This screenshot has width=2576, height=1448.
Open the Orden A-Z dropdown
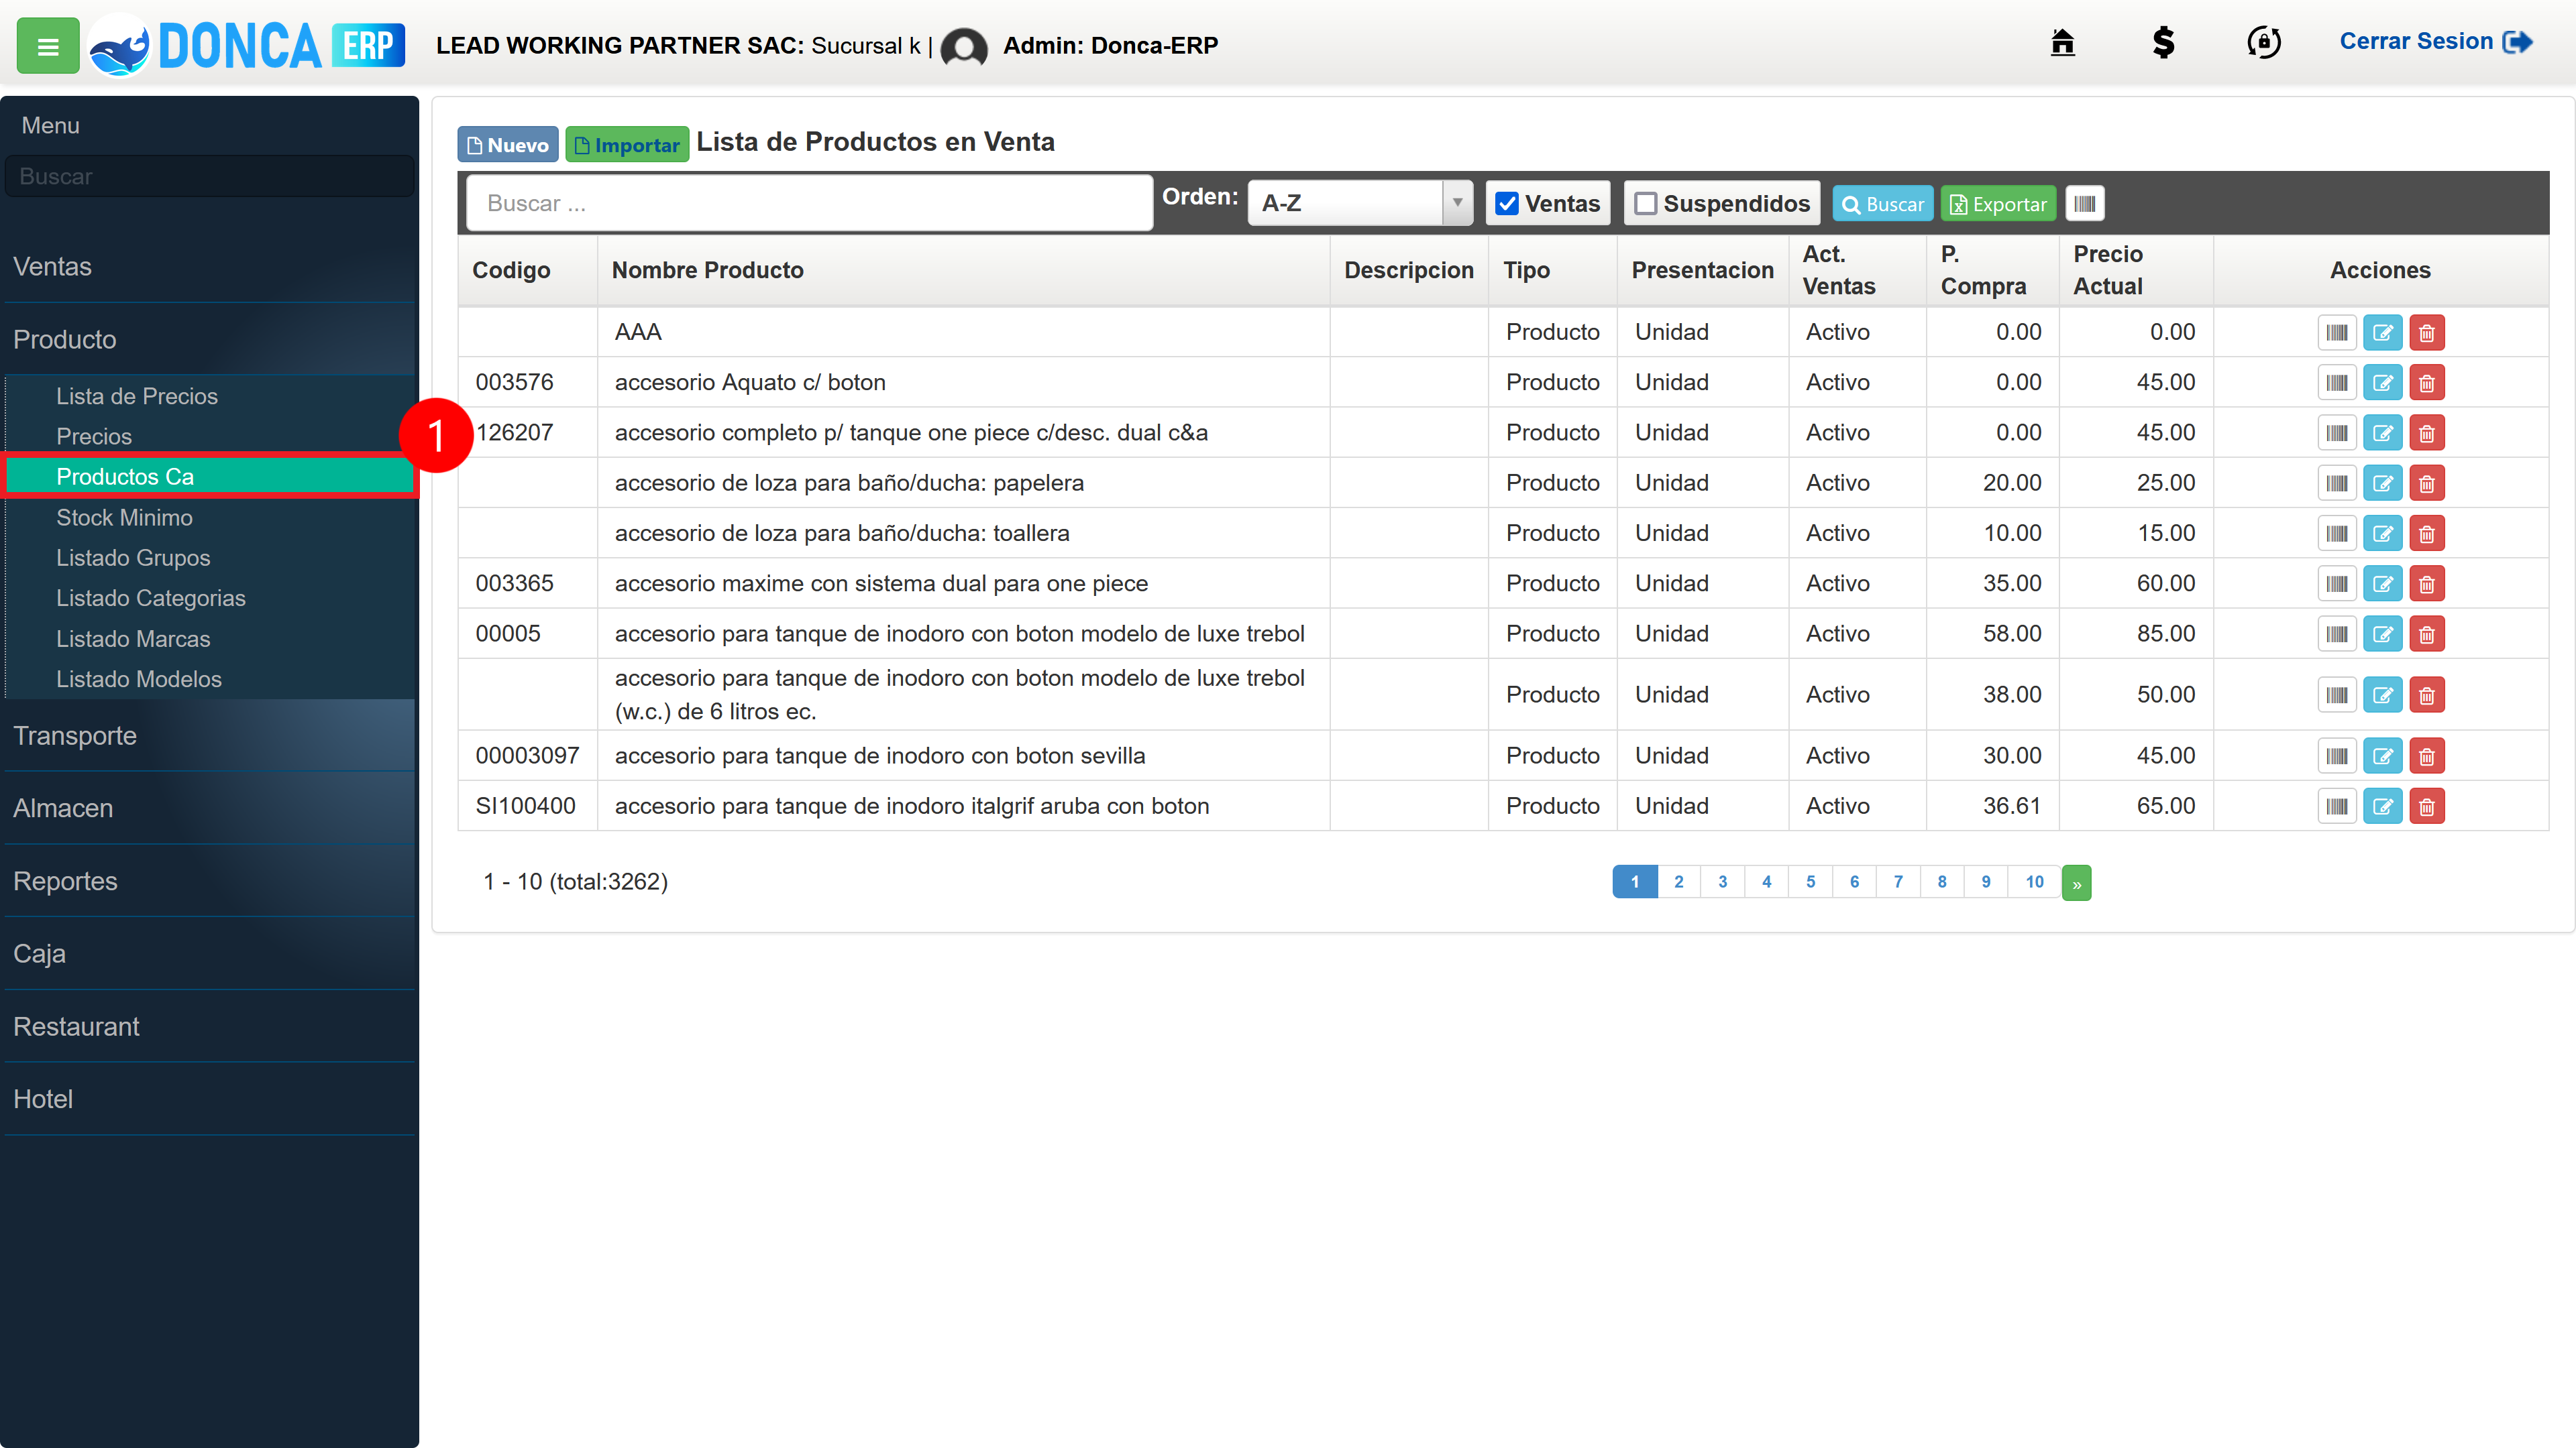click(1360, 203)
